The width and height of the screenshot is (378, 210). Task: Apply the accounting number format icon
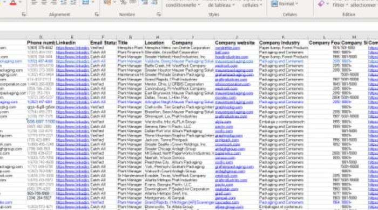click(x=107, y=2)
